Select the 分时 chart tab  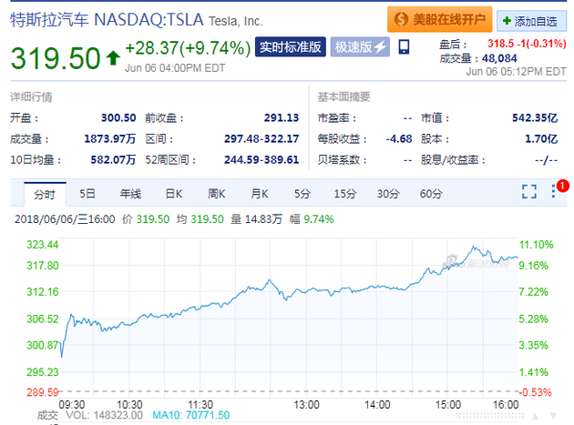point(45,194)
